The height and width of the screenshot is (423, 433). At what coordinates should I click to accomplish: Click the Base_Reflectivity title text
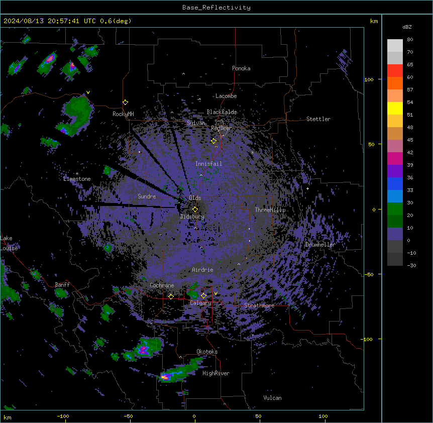pyautogui.click(x=216, y=8)
